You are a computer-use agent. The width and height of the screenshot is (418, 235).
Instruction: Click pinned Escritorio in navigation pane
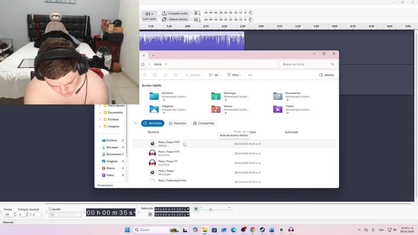[111, 140]
